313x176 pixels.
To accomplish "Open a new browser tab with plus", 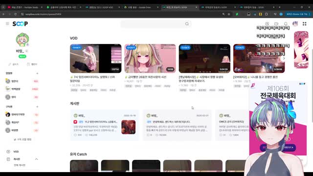I will [x=279, y=7].
